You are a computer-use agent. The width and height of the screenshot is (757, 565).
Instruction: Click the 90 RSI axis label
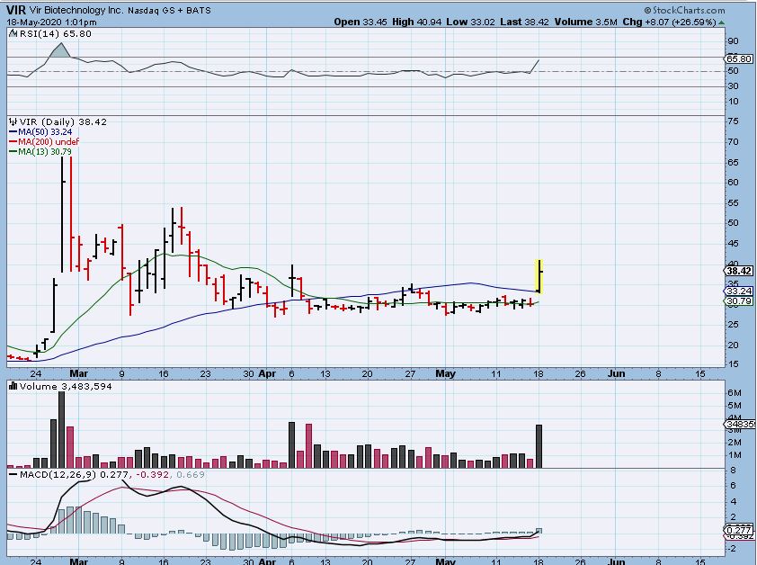733,41
